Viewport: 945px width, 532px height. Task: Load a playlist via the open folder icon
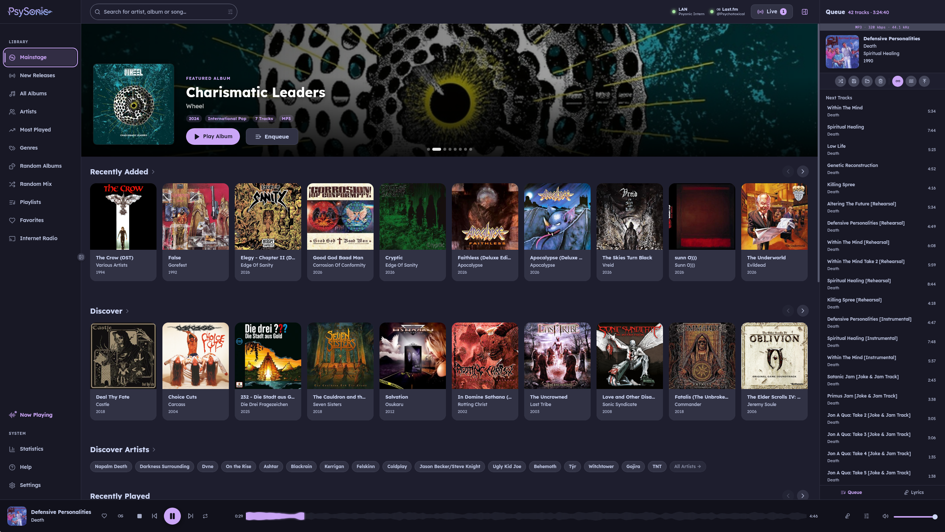pyautogui.click(x=867, y=81)
